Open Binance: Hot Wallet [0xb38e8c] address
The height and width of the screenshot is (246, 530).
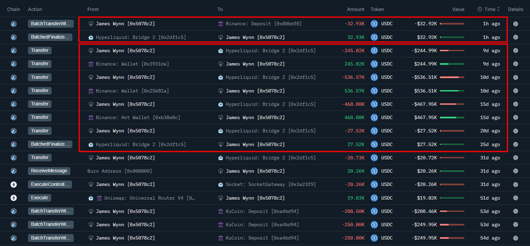[138, 117]
